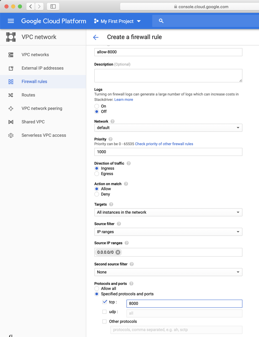Open the Network dropdown showing default
The width and height of the screenshot is (259, 337).
(x=168, y=128)
